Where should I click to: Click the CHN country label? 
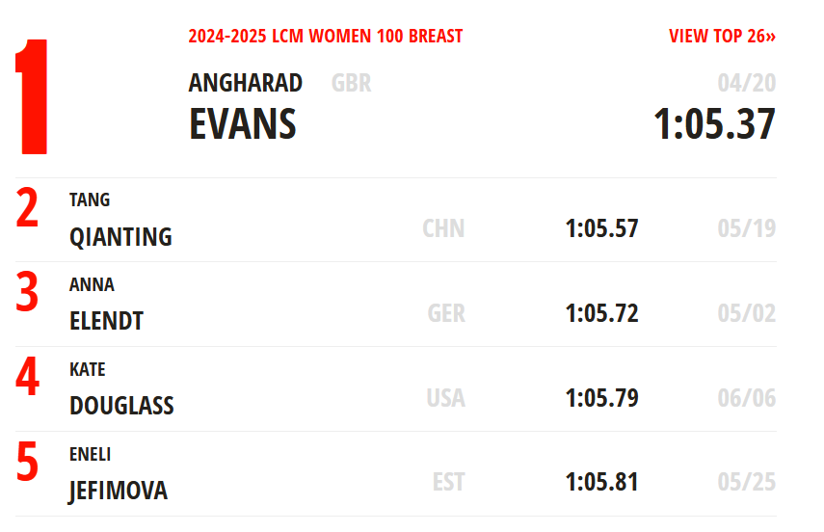point(443,228)
